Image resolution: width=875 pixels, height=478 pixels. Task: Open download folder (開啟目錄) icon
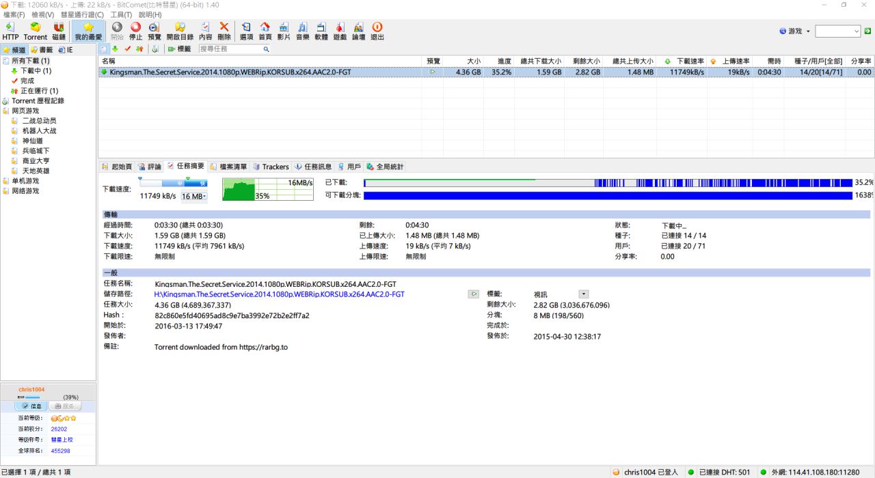(x=180, y=31)
